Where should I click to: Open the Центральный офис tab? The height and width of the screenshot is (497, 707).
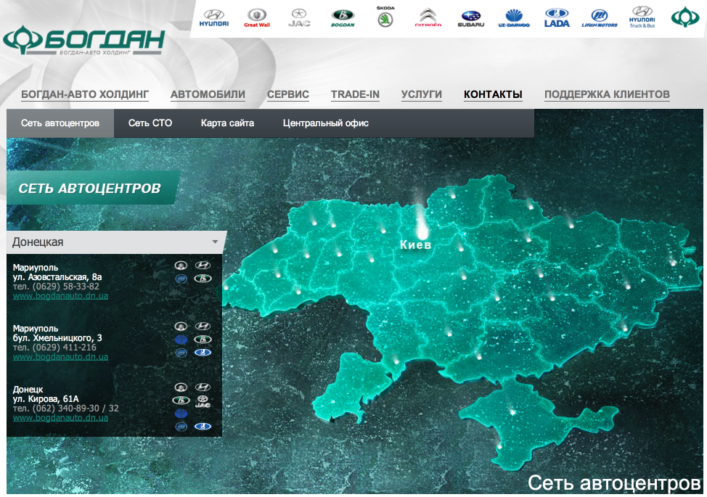click(325, 123)
